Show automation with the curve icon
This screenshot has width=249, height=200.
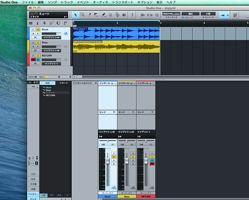pyautogui.click(x=52, y=23)
